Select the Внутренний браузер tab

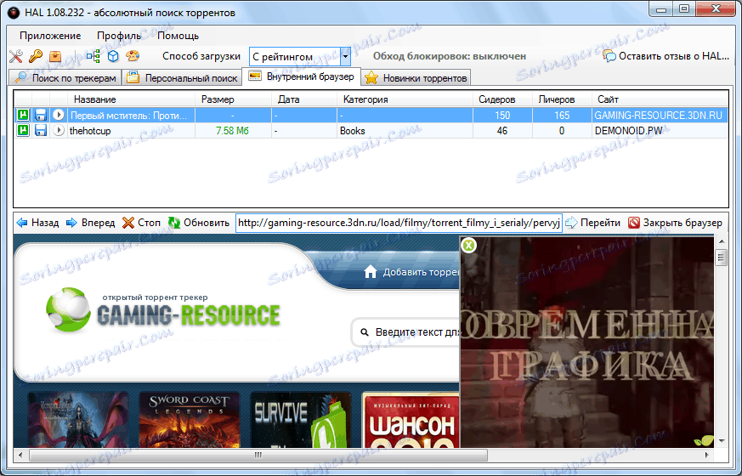(x=302, y=76)
